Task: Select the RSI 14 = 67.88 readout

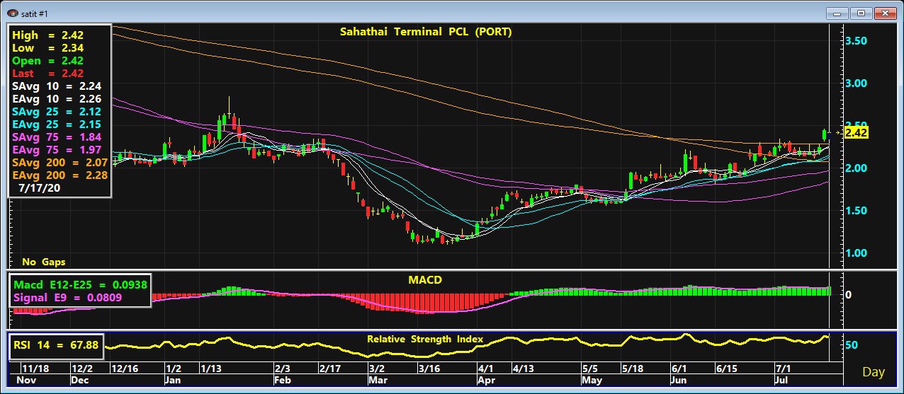Action: click(x=56, y=345)
